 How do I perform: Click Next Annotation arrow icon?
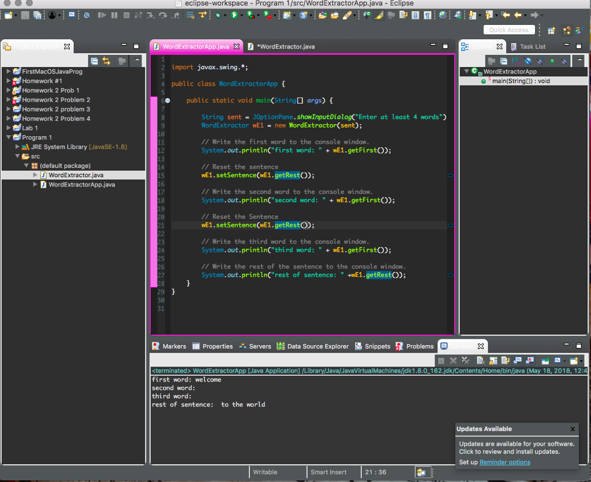tap(472, 15)
